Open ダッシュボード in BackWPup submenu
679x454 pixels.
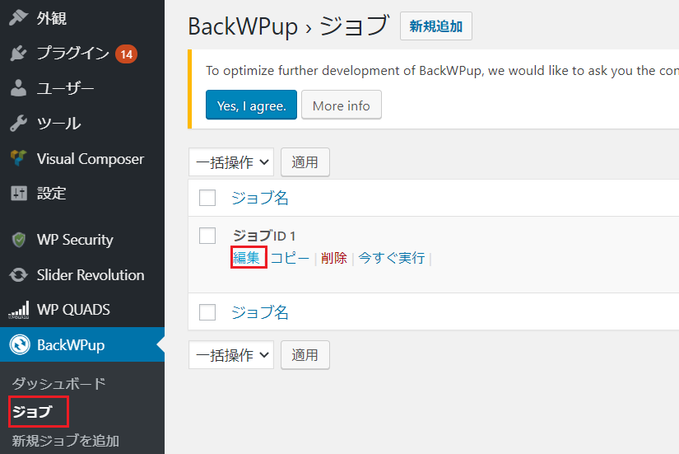coord(59,384)
